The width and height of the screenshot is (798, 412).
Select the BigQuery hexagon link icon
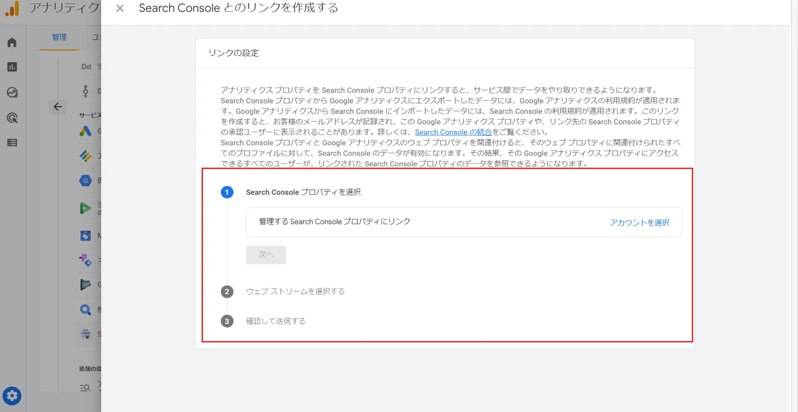click(x=85, y=180)
